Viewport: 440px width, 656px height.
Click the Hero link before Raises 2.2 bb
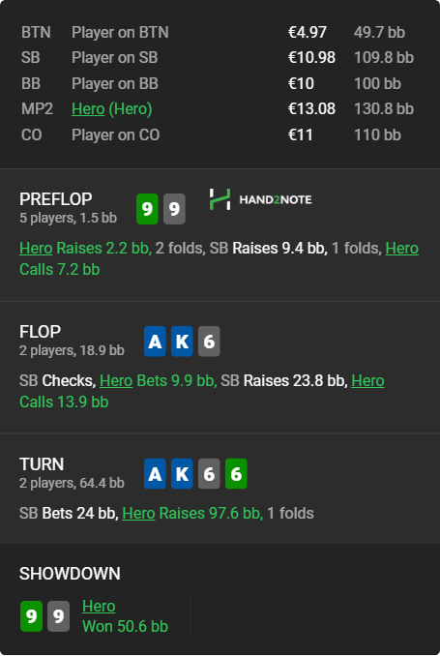pos(36,248)
